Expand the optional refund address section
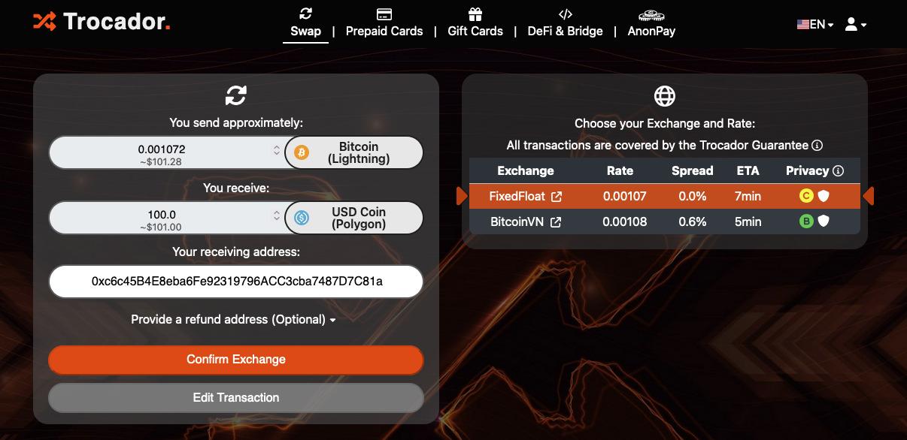The image size is (907, 440). click(x=233, y=319)
